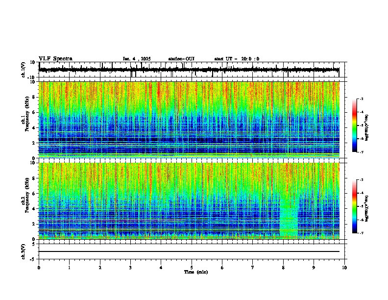Click time axis tick label '6'
The width and height of the screenshot is (388, 300).
pyautogui.click(x=222, y=268)
